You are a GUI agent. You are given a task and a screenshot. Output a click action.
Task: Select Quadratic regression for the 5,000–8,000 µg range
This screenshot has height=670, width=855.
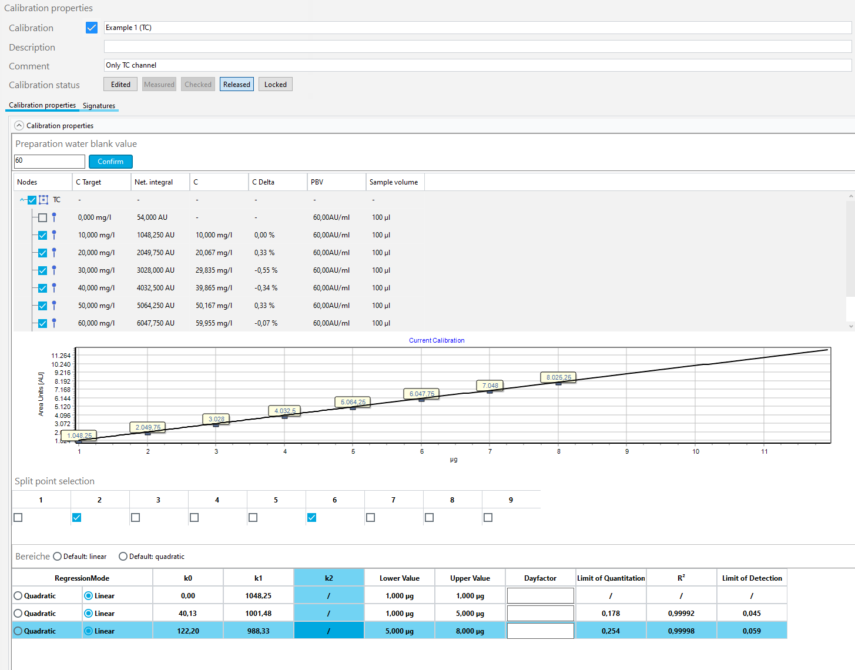point(18,631)
